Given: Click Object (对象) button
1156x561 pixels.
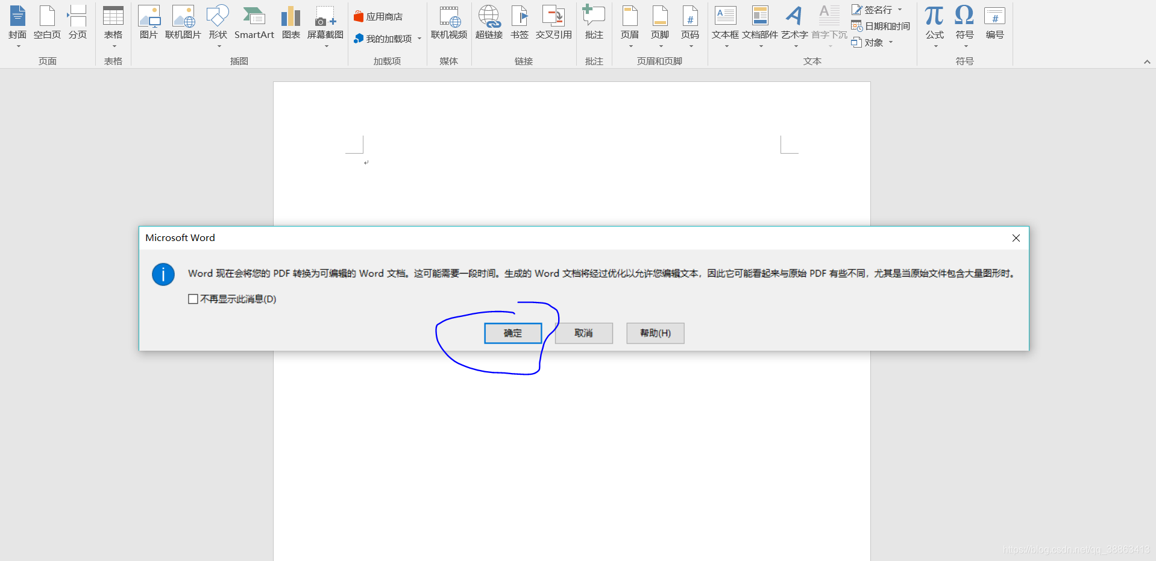Looking at the screenshot, I should pos(867,42).
